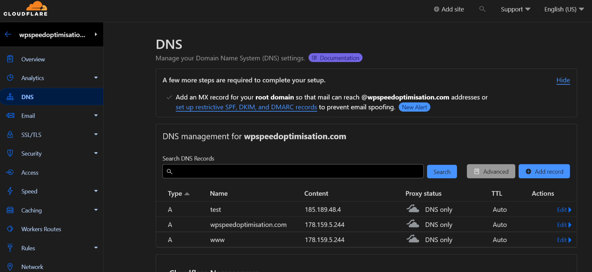Select DNS in the sidebar
The image size is (592, 272).
52,97
